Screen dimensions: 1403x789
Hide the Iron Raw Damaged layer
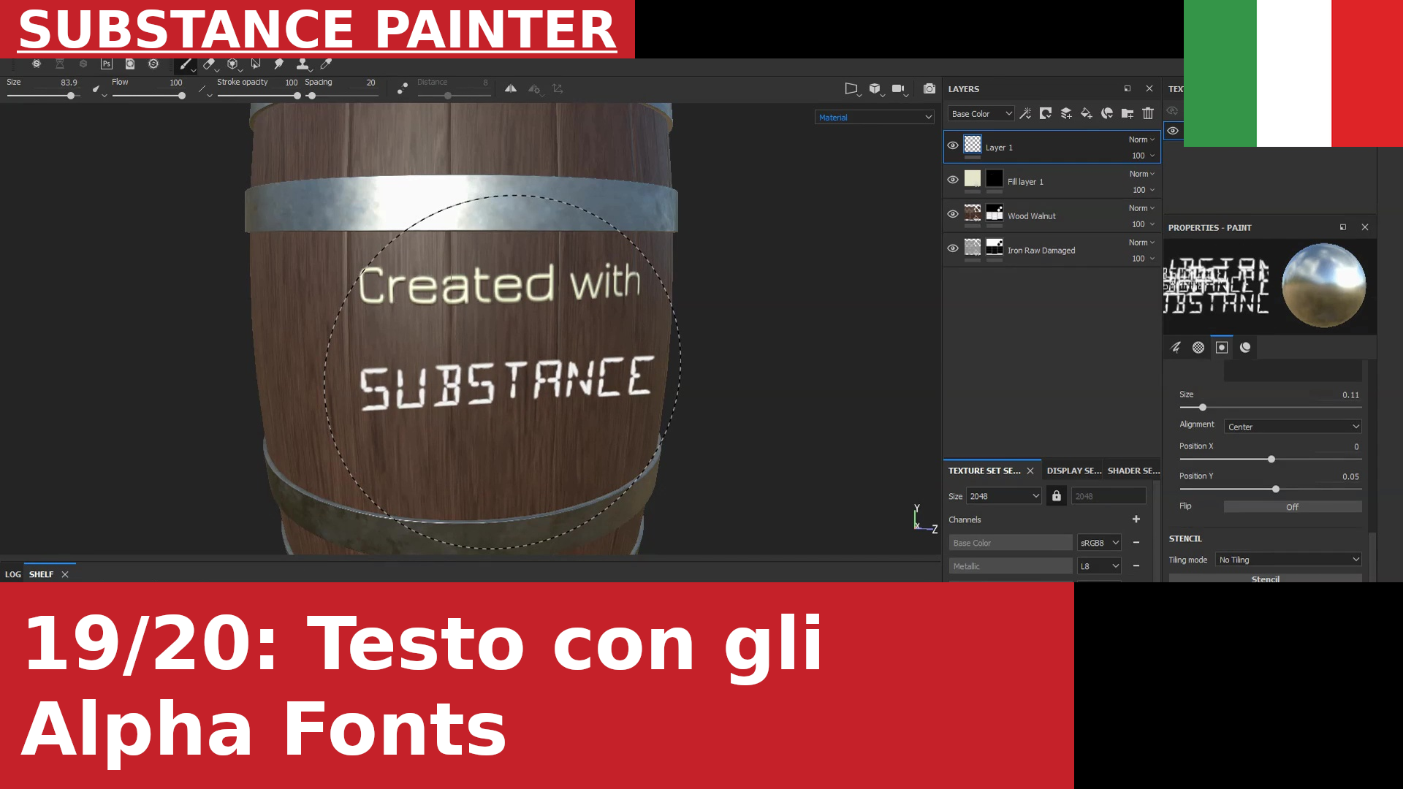point(953,248)
